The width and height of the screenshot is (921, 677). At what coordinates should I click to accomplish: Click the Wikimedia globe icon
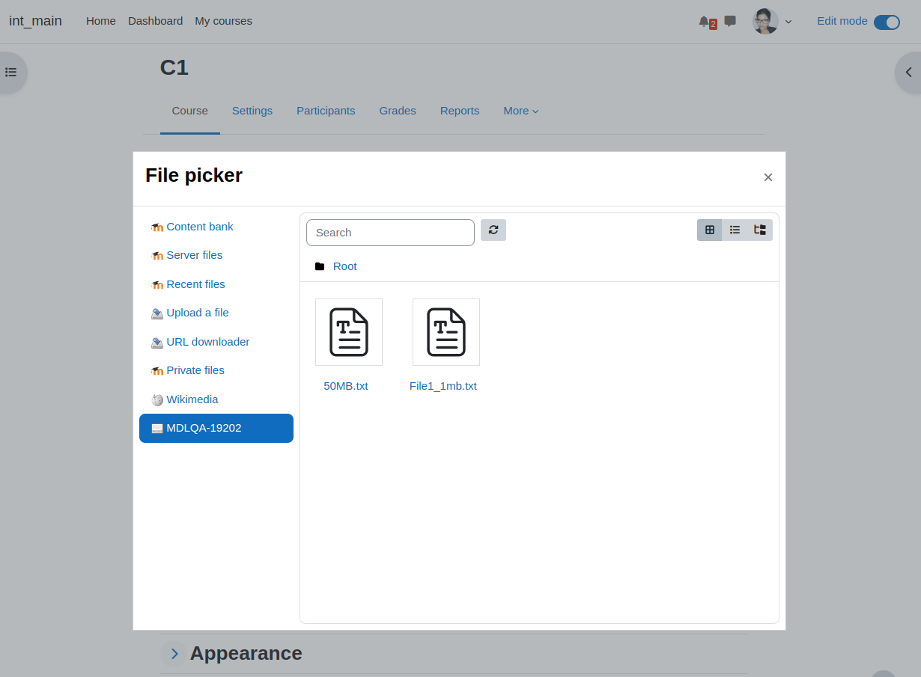point(157,400)
